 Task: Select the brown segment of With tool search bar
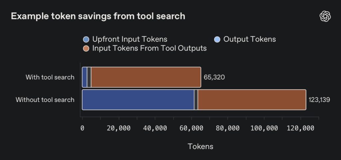coord(146,77)
